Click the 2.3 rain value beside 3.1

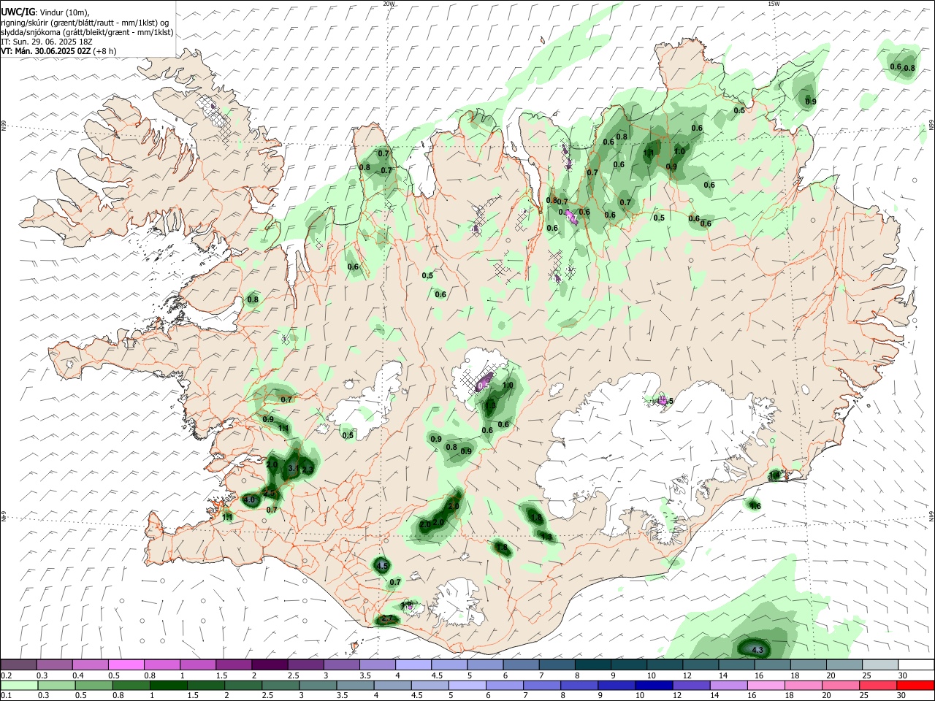[x=308, y=470]
